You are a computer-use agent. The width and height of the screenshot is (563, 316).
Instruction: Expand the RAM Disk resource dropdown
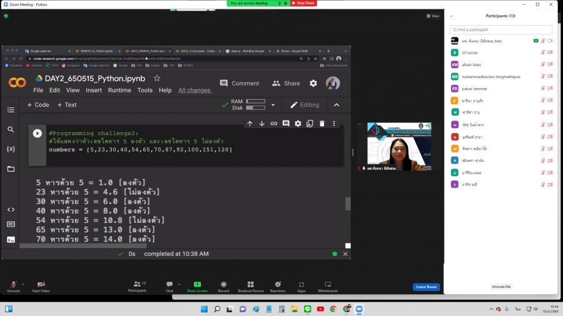point(273,105)
